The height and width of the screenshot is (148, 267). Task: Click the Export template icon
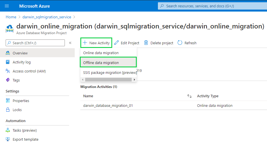click(x=8, y=139)
